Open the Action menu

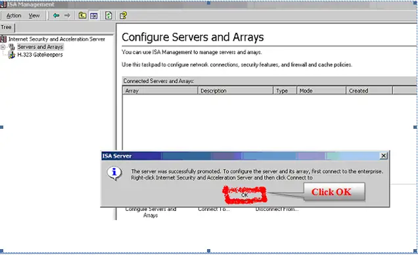(x=14, y=16)
